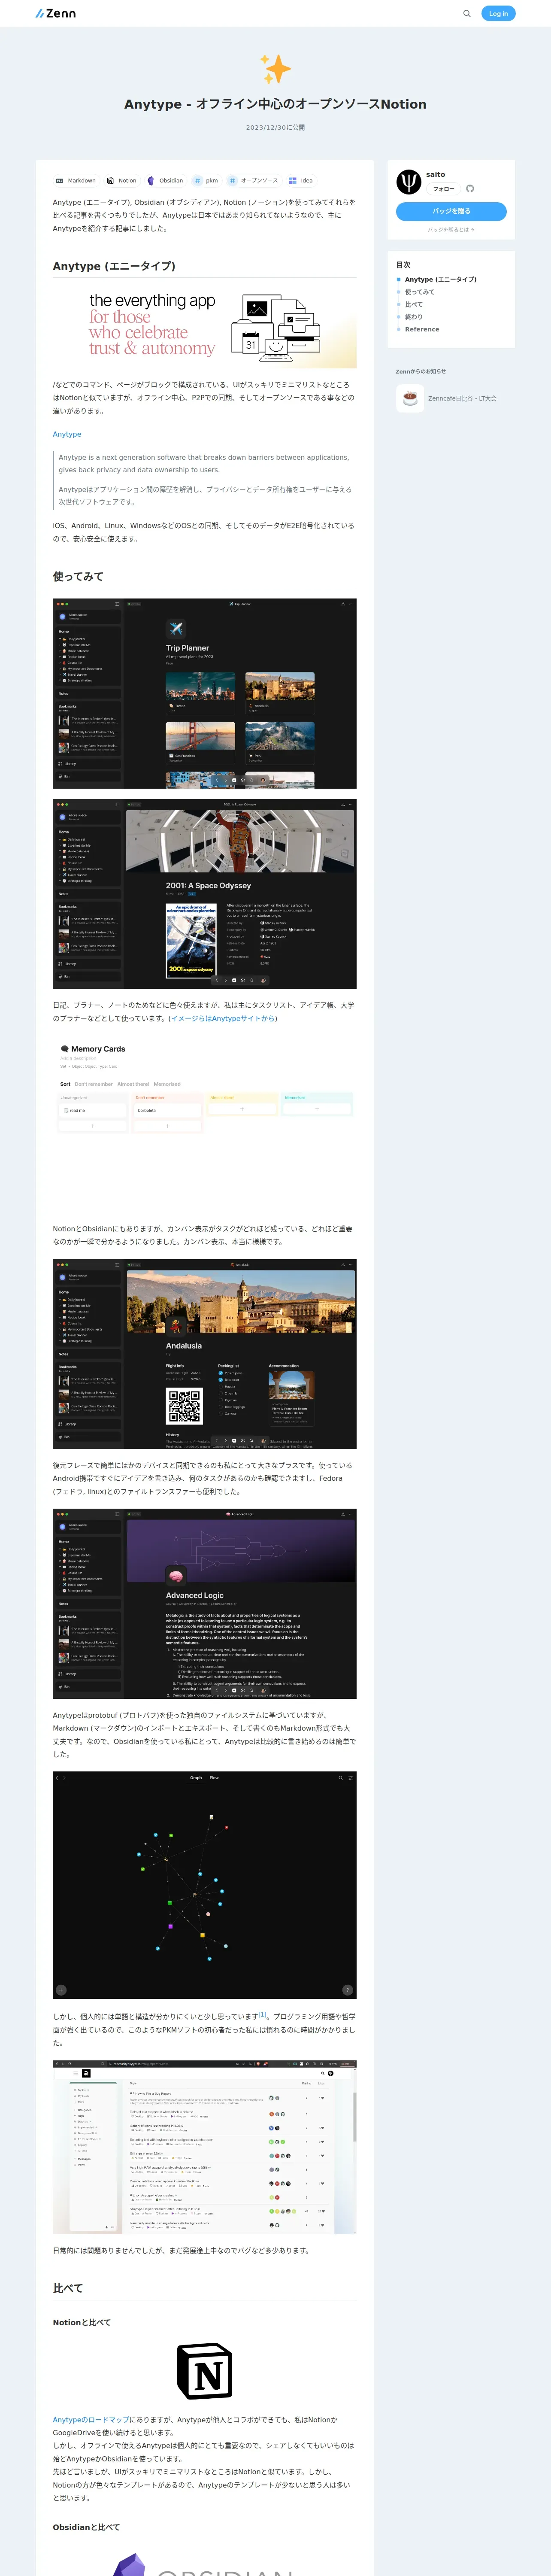Click the 2001: A Space Odyssey screenshot
Screen dimensions: 551x2576
tap(204, 894)
